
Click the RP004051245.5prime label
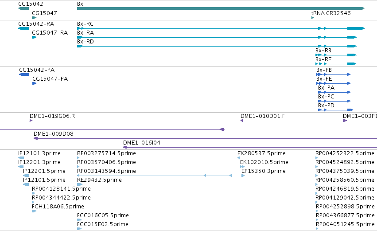point(345,224)
